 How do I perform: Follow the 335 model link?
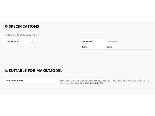148,81
